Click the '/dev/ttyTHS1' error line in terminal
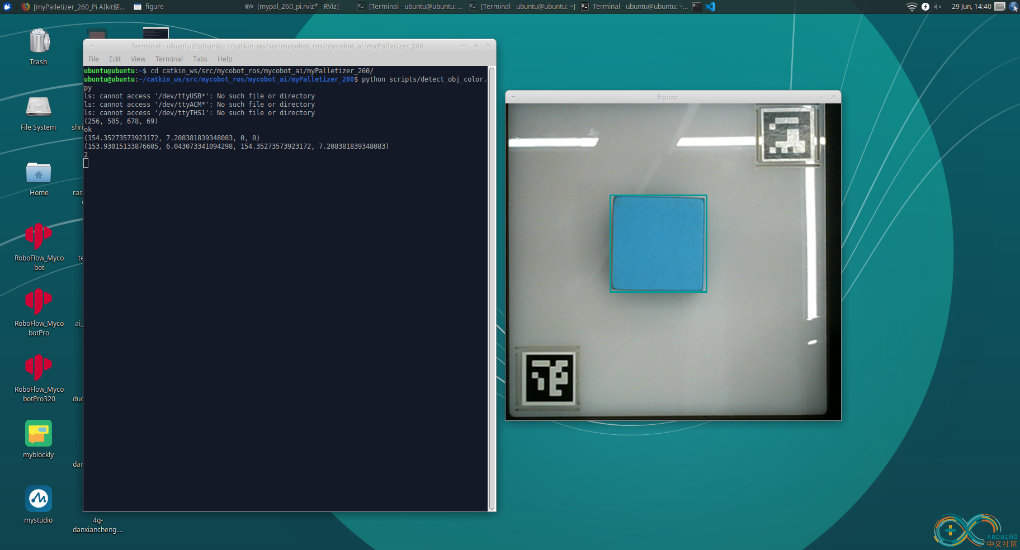 (x=200, y=113)
